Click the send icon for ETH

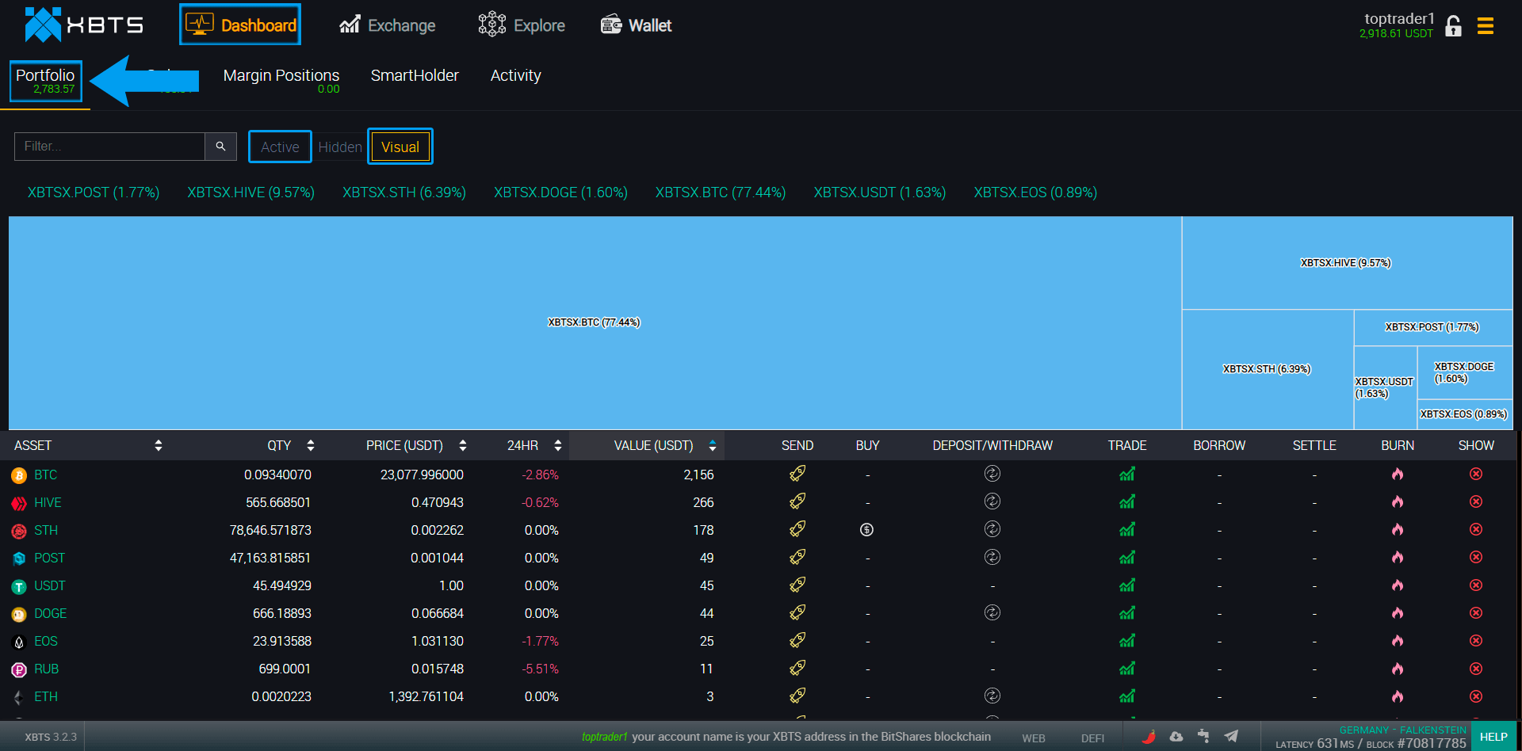coord(797,696)
